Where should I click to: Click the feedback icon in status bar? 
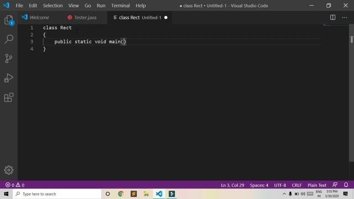click(335, 185)
